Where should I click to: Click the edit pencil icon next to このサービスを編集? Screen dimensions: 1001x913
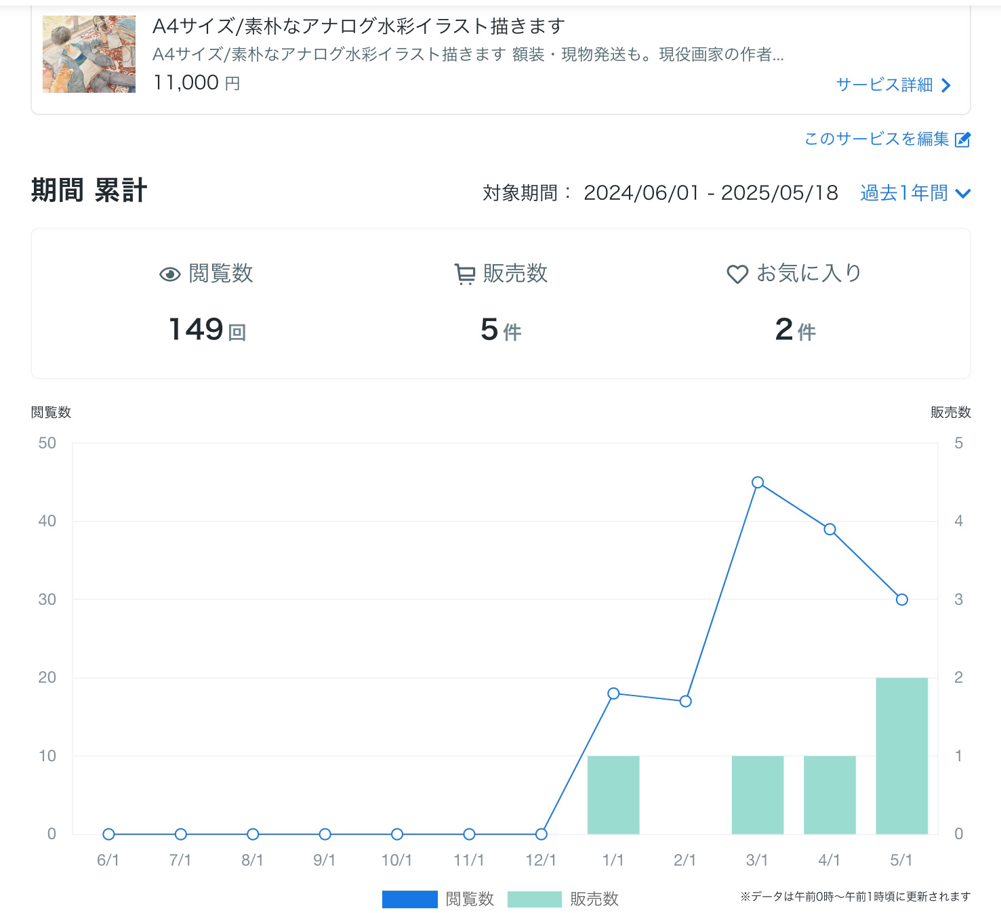tap(962, 140)
